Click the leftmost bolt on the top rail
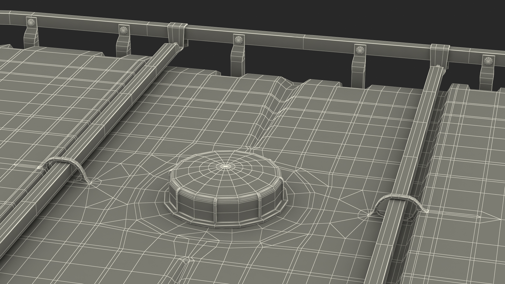The height and width of the screenshot is (284, 505). [32, 22]
